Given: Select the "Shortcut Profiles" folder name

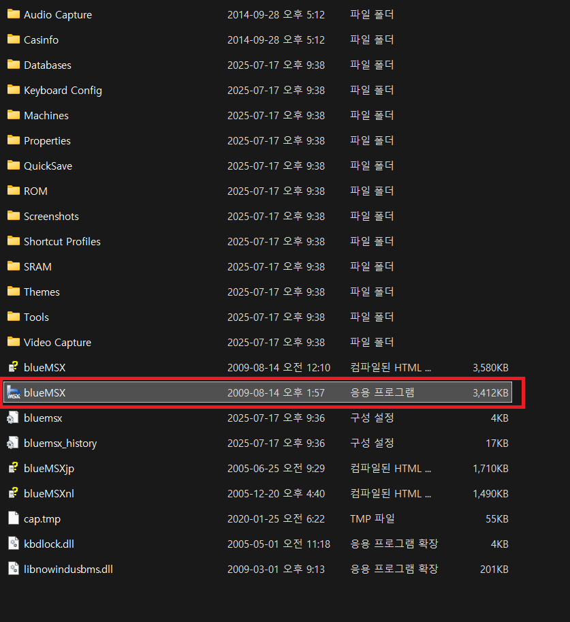Looking at the screenshot, I should (62, 242).
